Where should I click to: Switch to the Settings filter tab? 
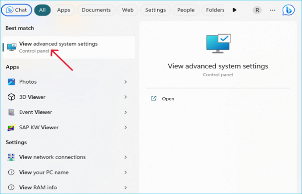[155, 9]
